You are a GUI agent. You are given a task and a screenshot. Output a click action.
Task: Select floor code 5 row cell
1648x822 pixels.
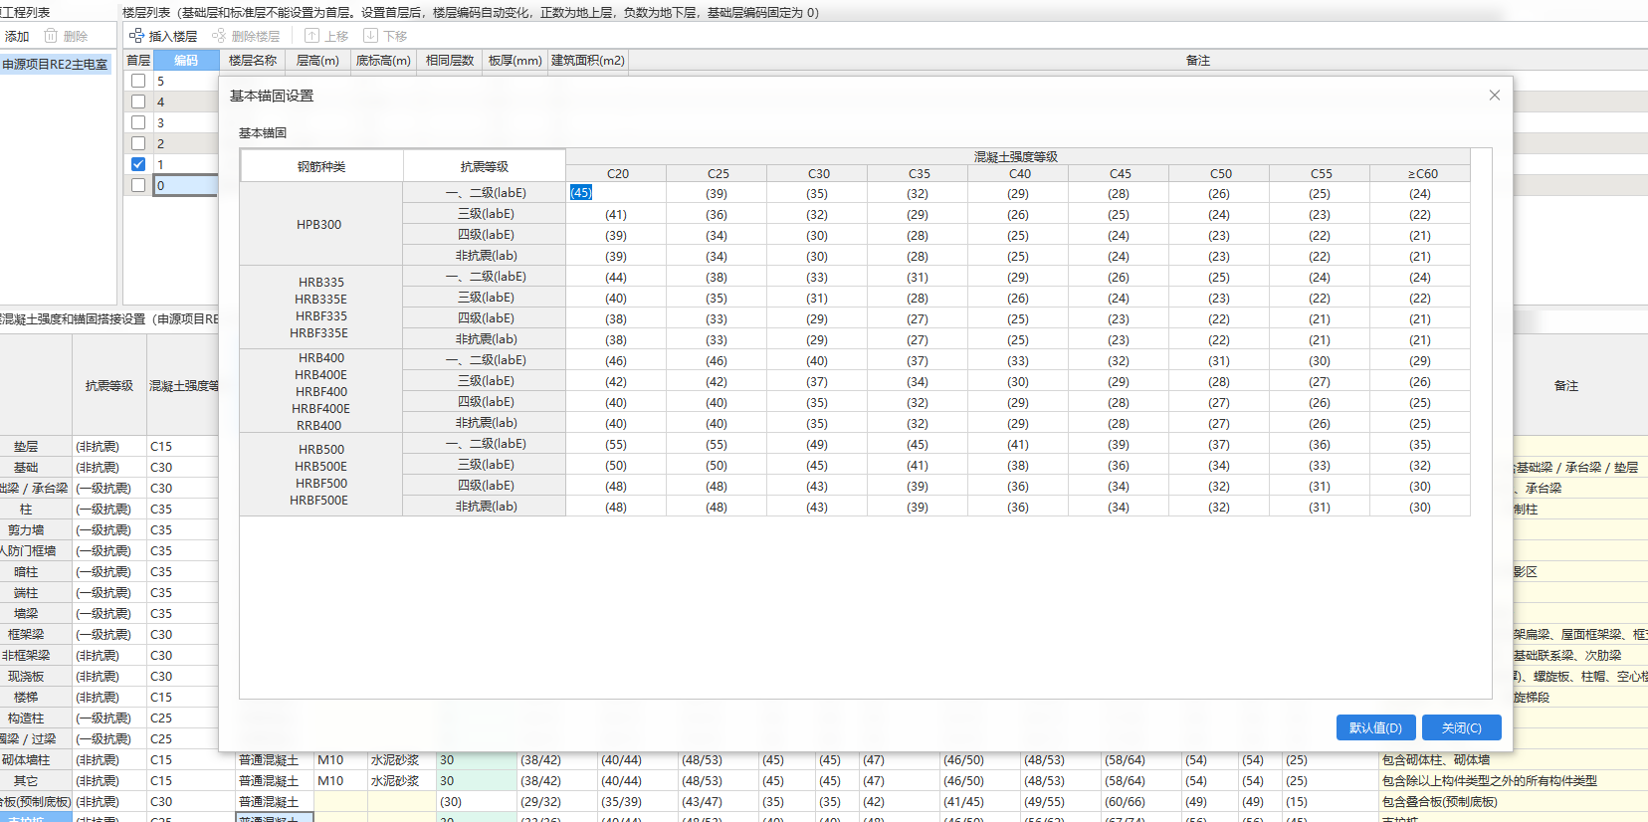(185, 81)
